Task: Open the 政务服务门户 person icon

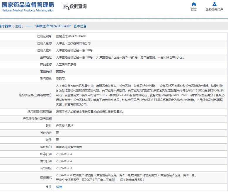Action: [x=214, y=4]
